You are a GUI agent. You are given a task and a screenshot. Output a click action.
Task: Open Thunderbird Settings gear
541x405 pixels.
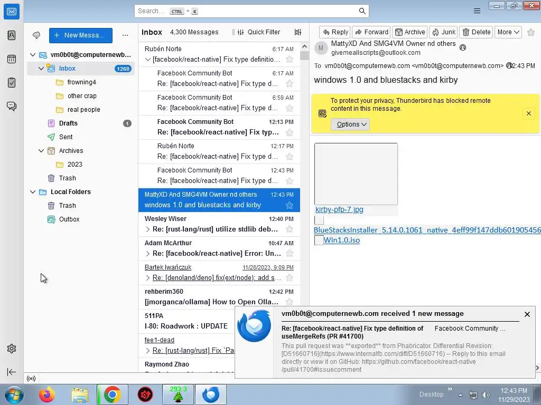click(12, 349)
